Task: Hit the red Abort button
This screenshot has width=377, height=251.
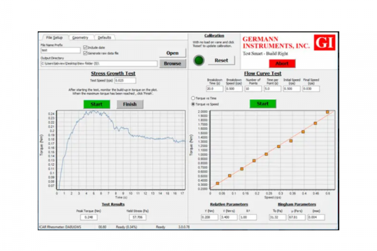Action: pos(285,63)
